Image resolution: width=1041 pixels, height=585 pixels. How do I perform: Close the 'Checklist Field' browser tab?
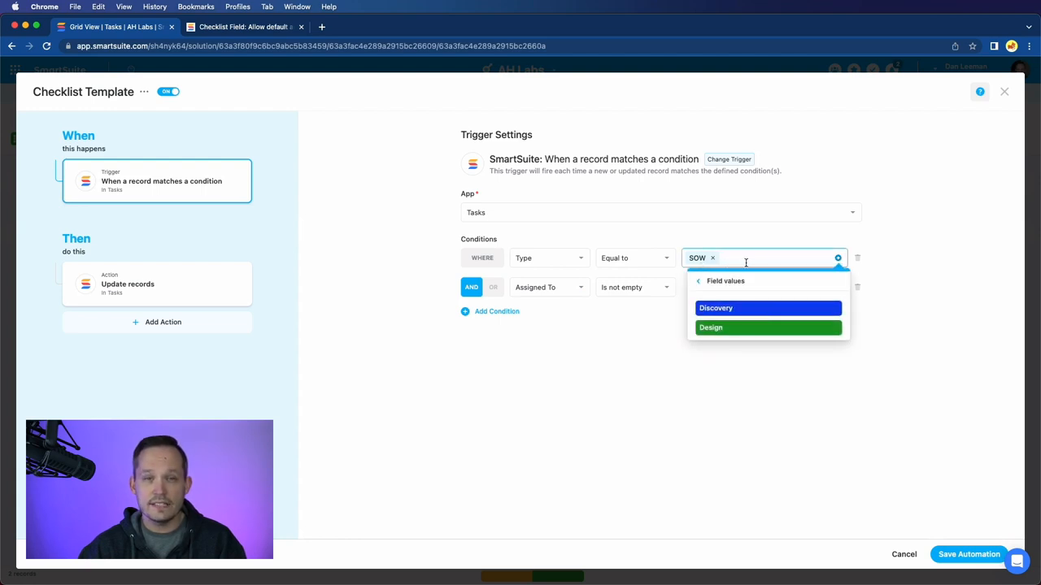[301, 27]
